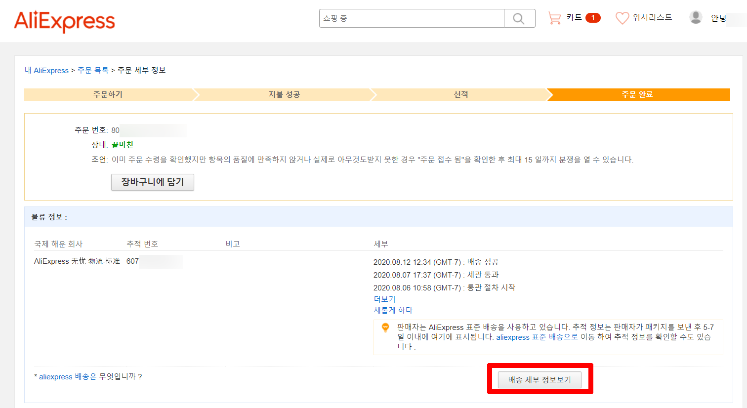Click the 배송 세부 정보보기 button
The height and width of the screenshot is (408, 747).
539,380
